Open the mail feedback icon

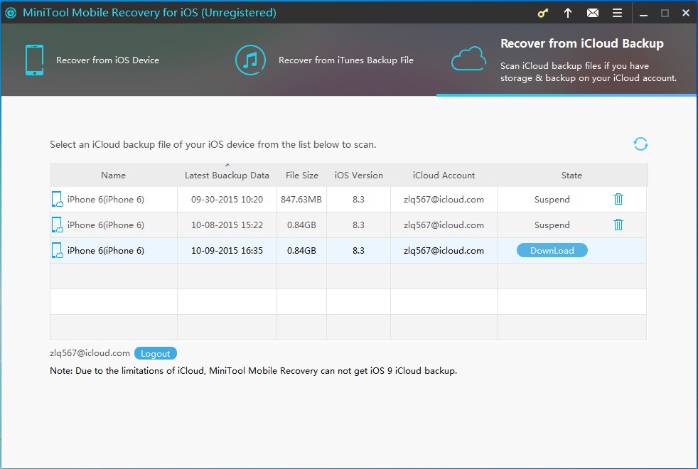593,13
